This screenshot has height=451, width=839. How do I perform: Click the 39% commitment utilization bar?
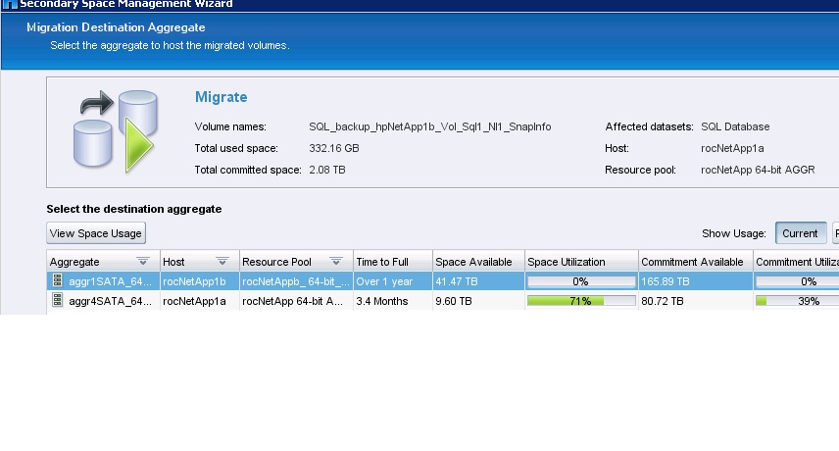[797, 301]
